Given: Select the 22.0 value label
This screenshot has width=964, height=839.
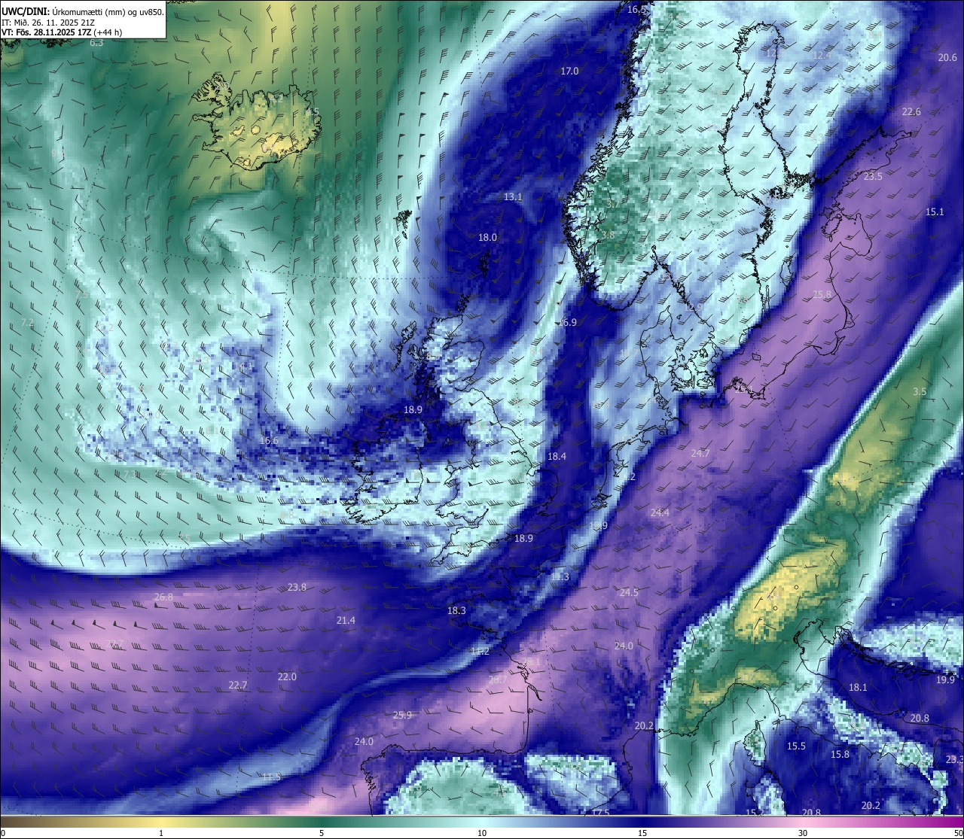Looking at the screenshot, I should pos(287,676).
